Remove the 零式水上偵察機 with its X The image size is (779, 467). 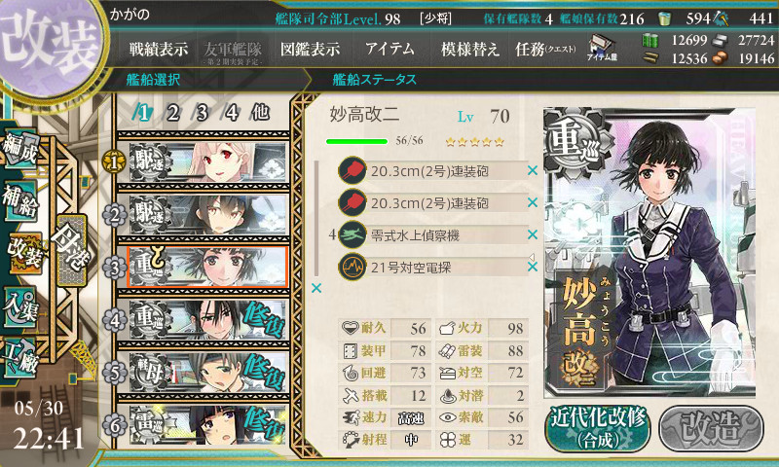533,234
